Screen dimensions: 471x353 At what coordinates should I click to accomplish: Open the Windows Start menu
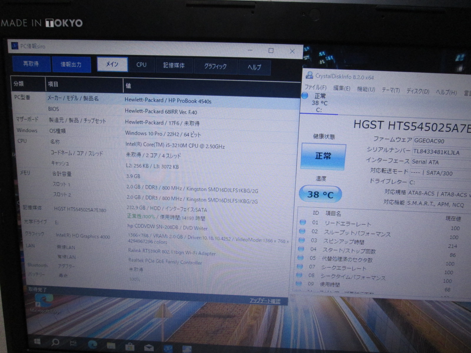[x=37, y=342]
